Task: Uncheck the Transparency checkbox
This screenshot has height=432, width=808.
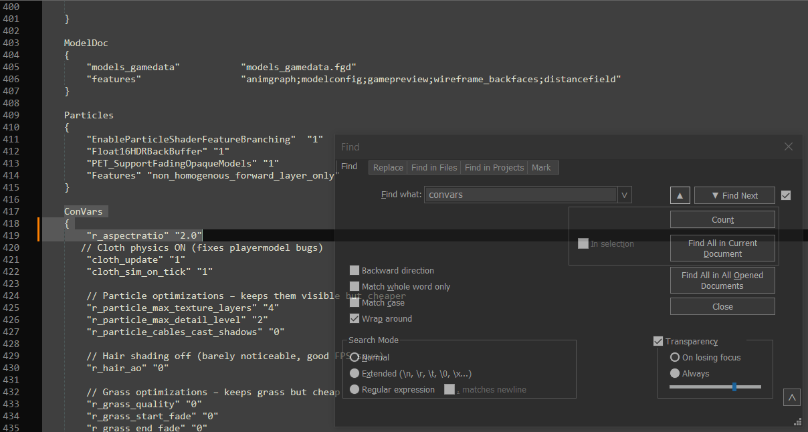Action: pos(658,342)
